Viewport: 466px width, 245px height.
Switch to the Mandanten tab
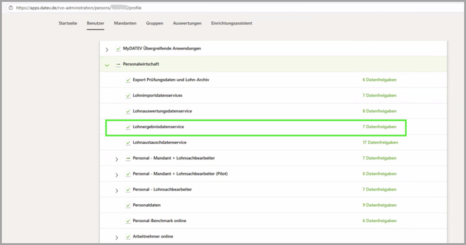tap(125, 23)
